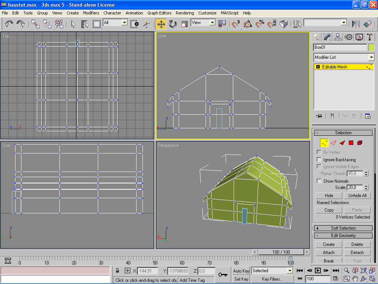This screenshot has width=378, height=284.
Task: Open the View reference coordinate dropdown
Action: [x=212, y=23]
